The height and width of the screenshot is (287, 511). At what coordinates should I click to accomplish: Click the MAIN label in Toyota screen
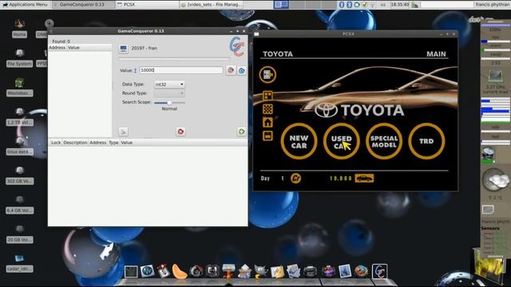point(436,54)
